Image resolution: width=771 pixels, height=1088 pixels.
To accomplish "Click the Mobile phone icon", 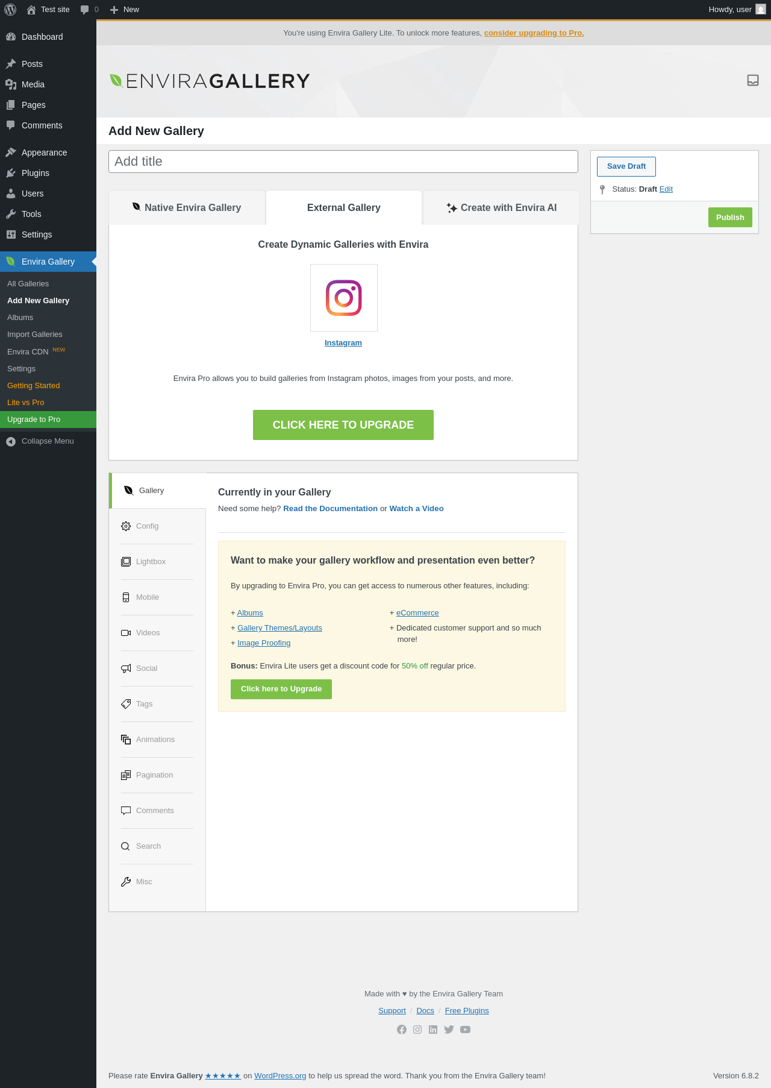I will click(x=126, y=597).
